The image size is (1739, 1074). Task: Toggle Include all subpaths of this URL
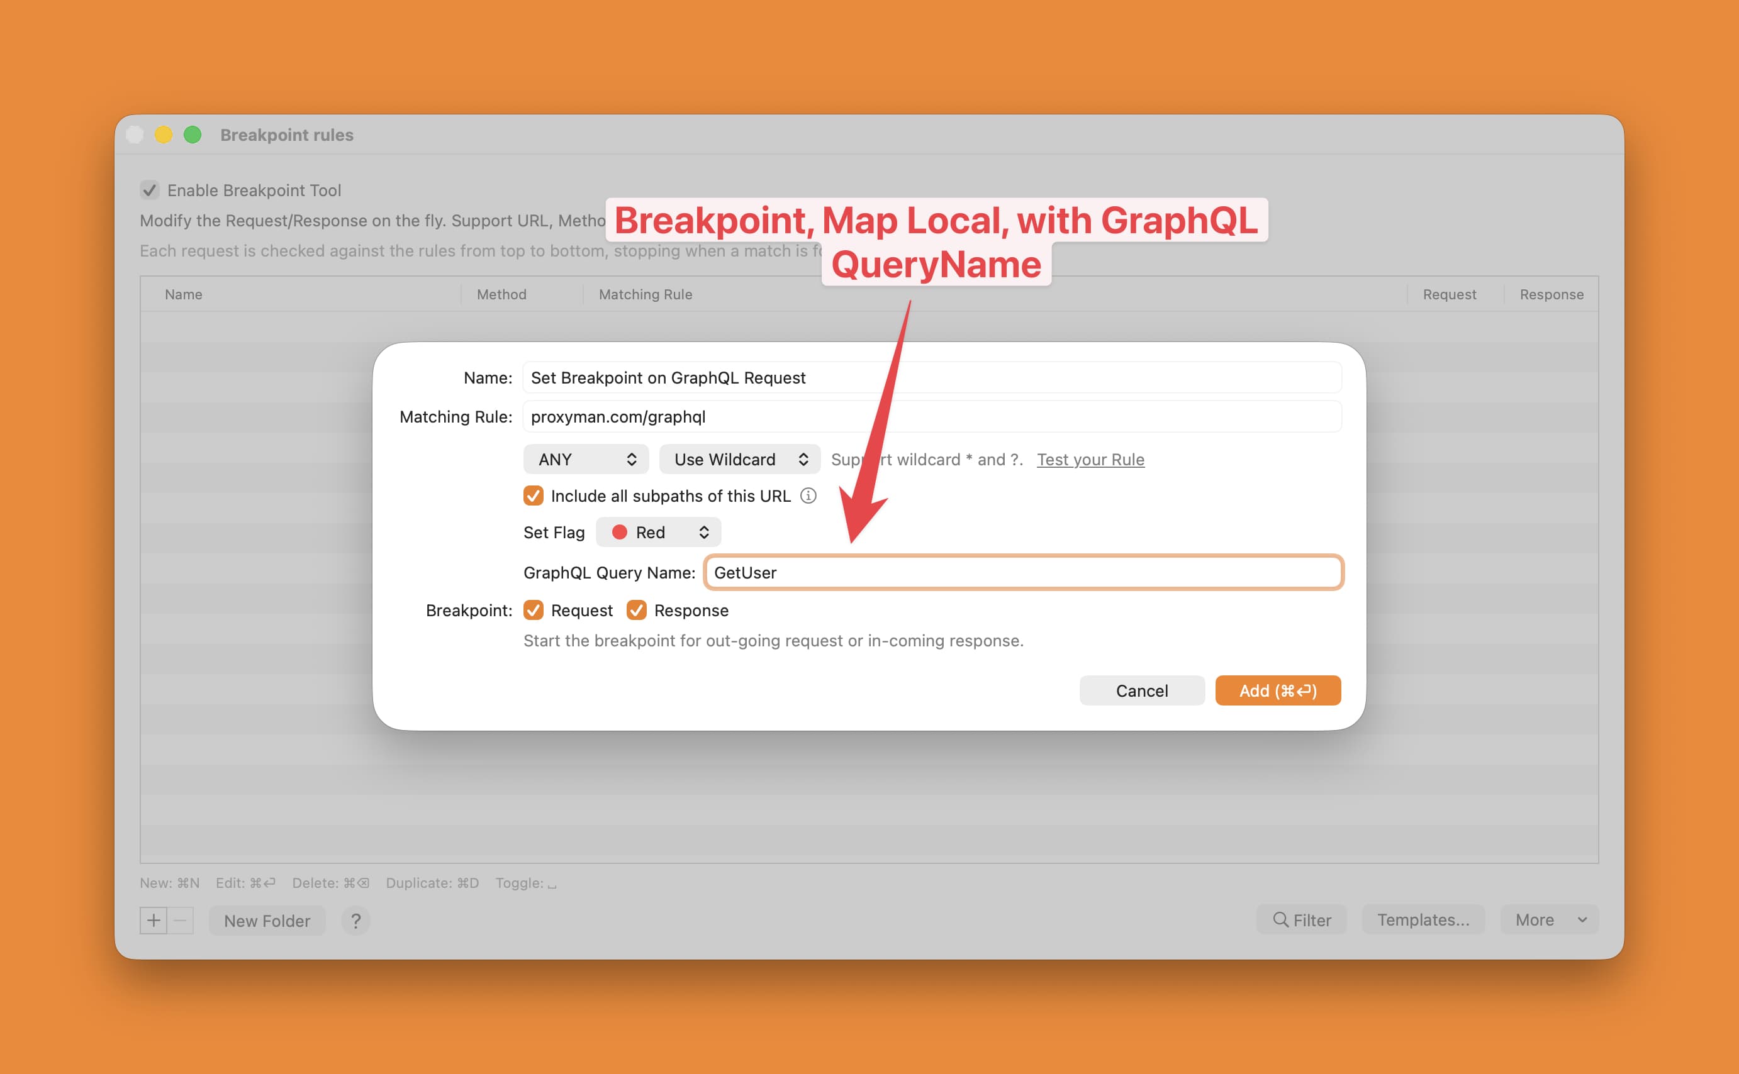[x=533, y=495]
